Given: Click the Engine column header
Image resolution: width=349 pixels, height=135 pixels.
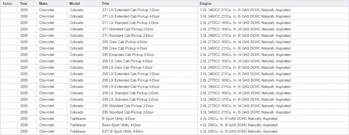Looking at the screenshot, I should [206, 3].
